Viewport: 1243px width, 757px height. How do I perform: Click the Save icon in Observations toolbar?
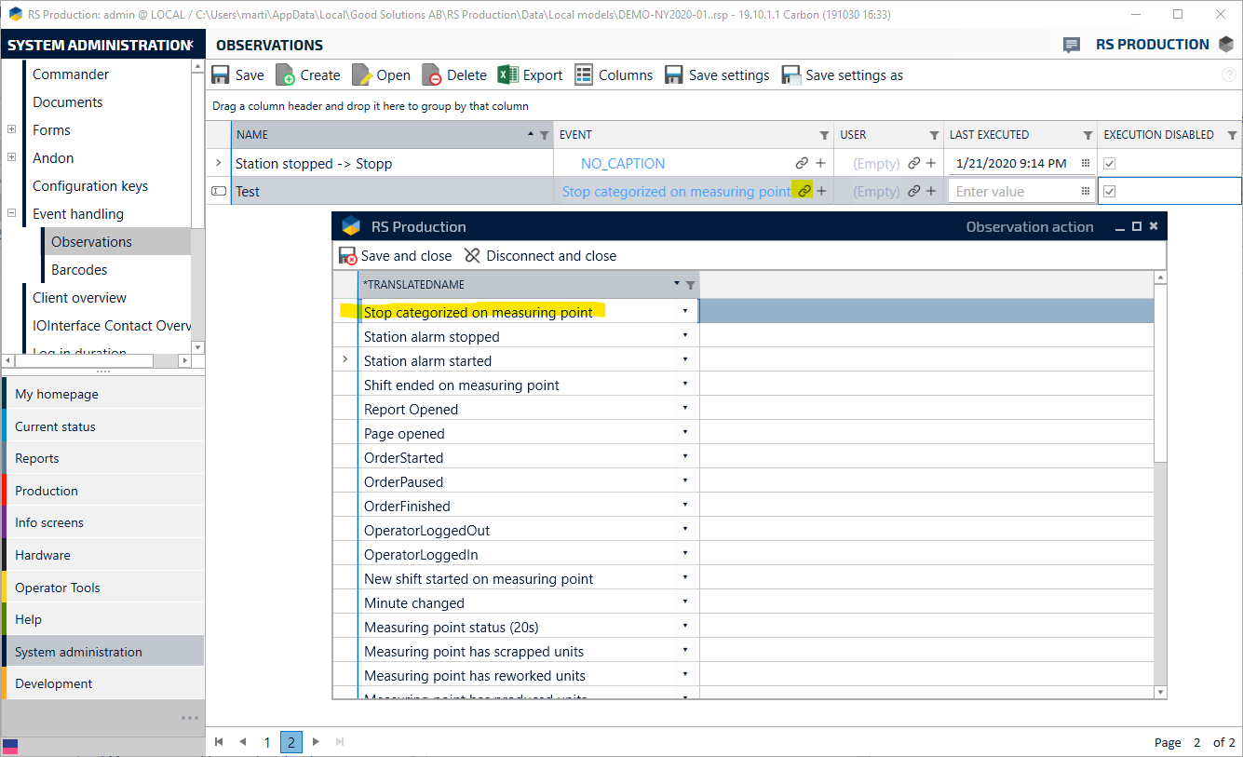(x=221, y=75)
